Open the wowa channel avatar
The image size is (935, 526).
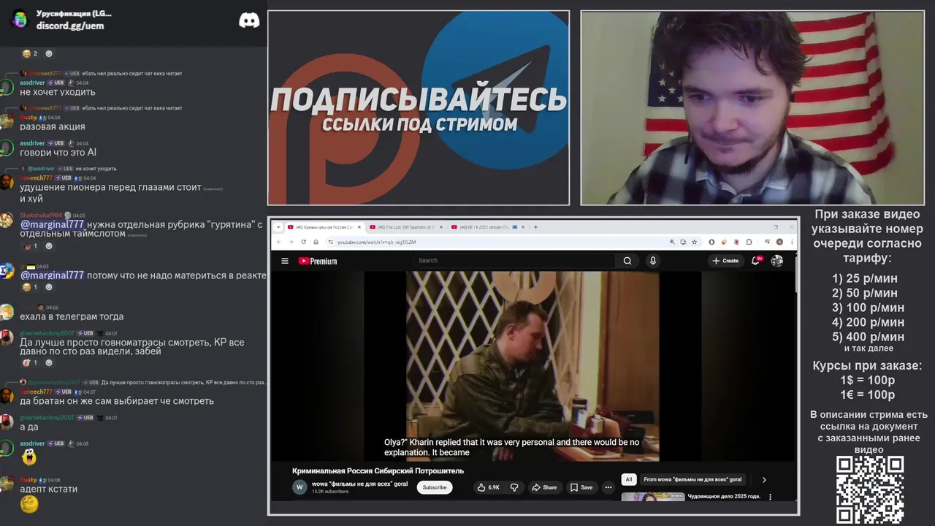point(299,487)
